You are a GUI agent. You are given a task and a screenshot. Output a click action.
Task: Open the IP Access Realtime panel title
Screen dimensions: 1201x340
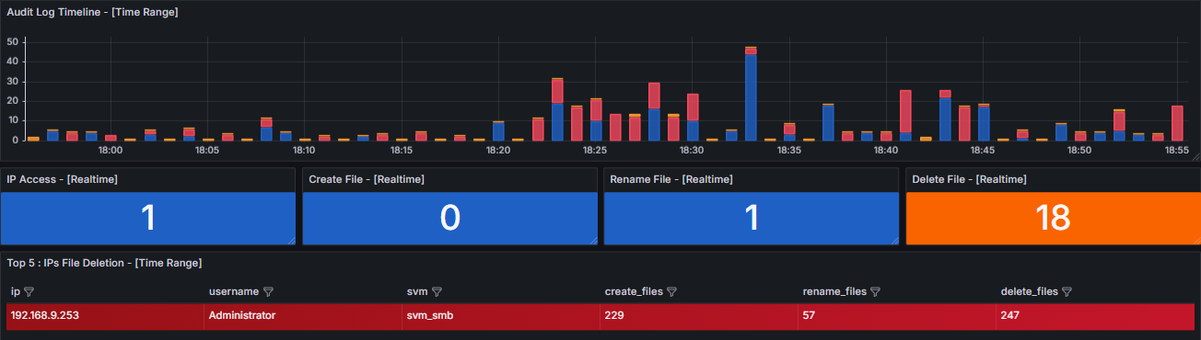(x=62, y=179)
